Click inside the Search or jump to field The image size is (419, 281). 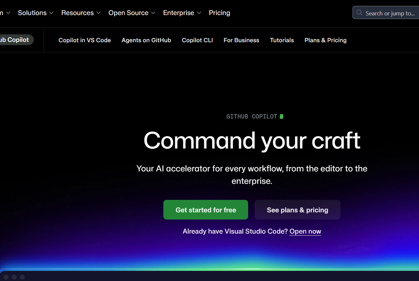pos(386,13)
